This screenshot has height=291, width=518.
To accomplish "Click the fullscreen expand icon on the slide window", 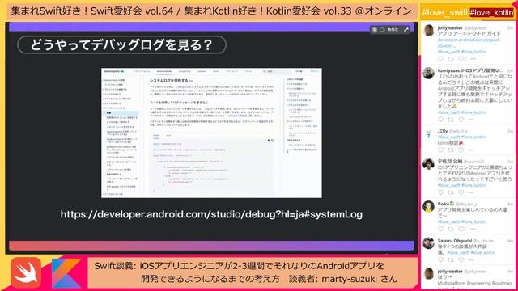I will 406,30.
